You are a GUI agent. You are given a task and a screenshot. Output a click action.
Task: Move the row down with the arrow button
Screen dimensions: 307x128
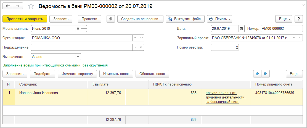point(266,74)
